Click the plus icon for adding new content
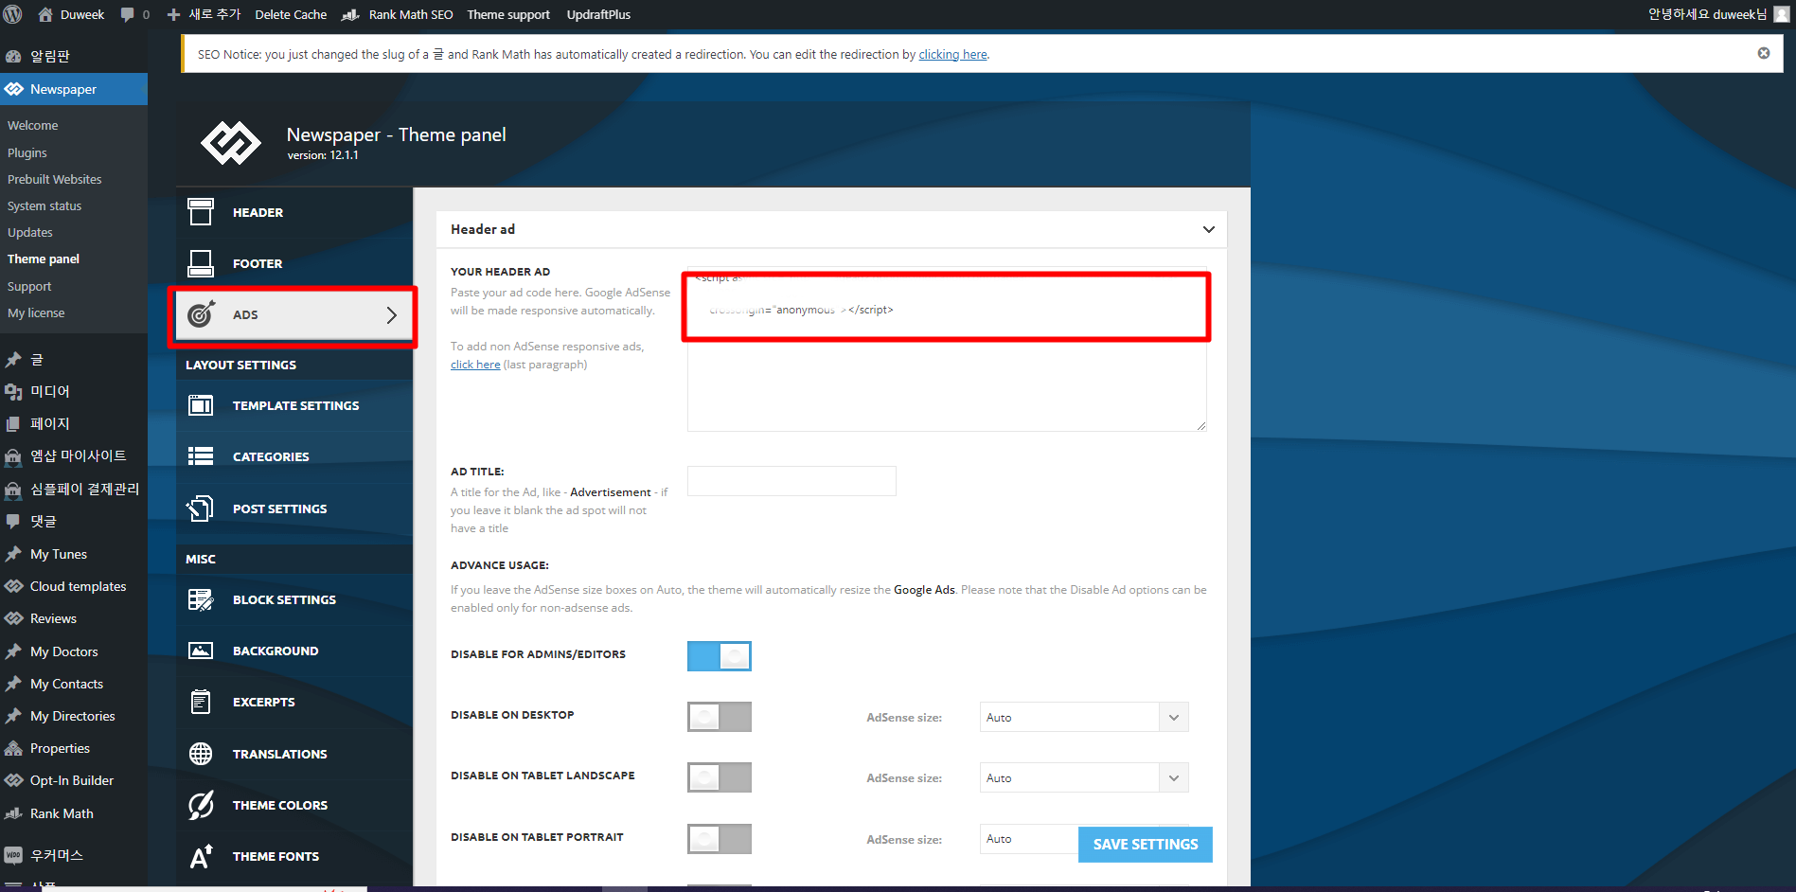Image resolution: width=1796 pixels, height=892 pixels. click(x=173, y=14)
